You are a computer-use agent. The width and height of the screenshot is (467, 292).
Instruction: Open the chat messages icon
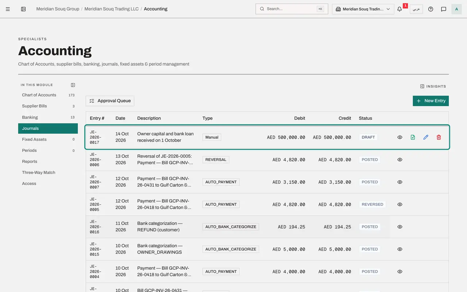pyautogui.click(x=444, y=9)
